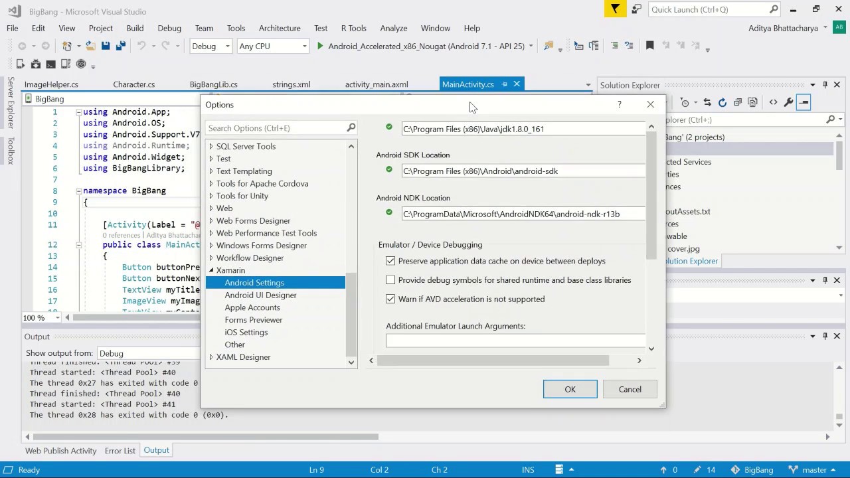The width and height of the screenshot is (850, 478).
Task: Switch to the Web Publish Activity tab
Action: click(x=60, y=451)
